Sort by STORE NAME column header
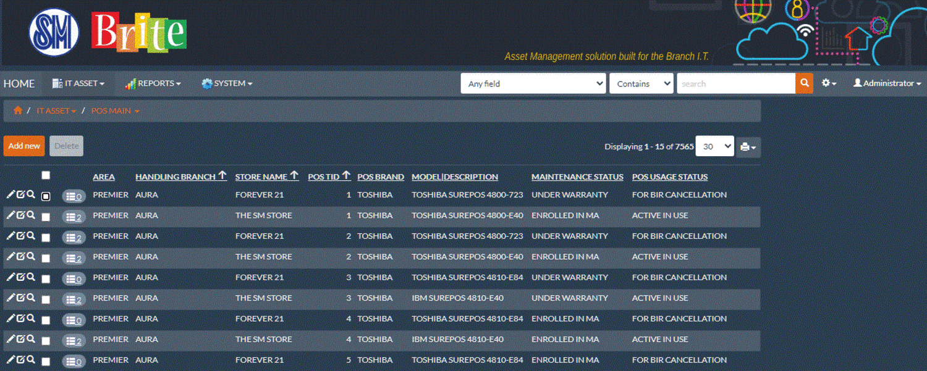This screenshot has height=371, width=927. pyautogui.click(x=267, y=177)
